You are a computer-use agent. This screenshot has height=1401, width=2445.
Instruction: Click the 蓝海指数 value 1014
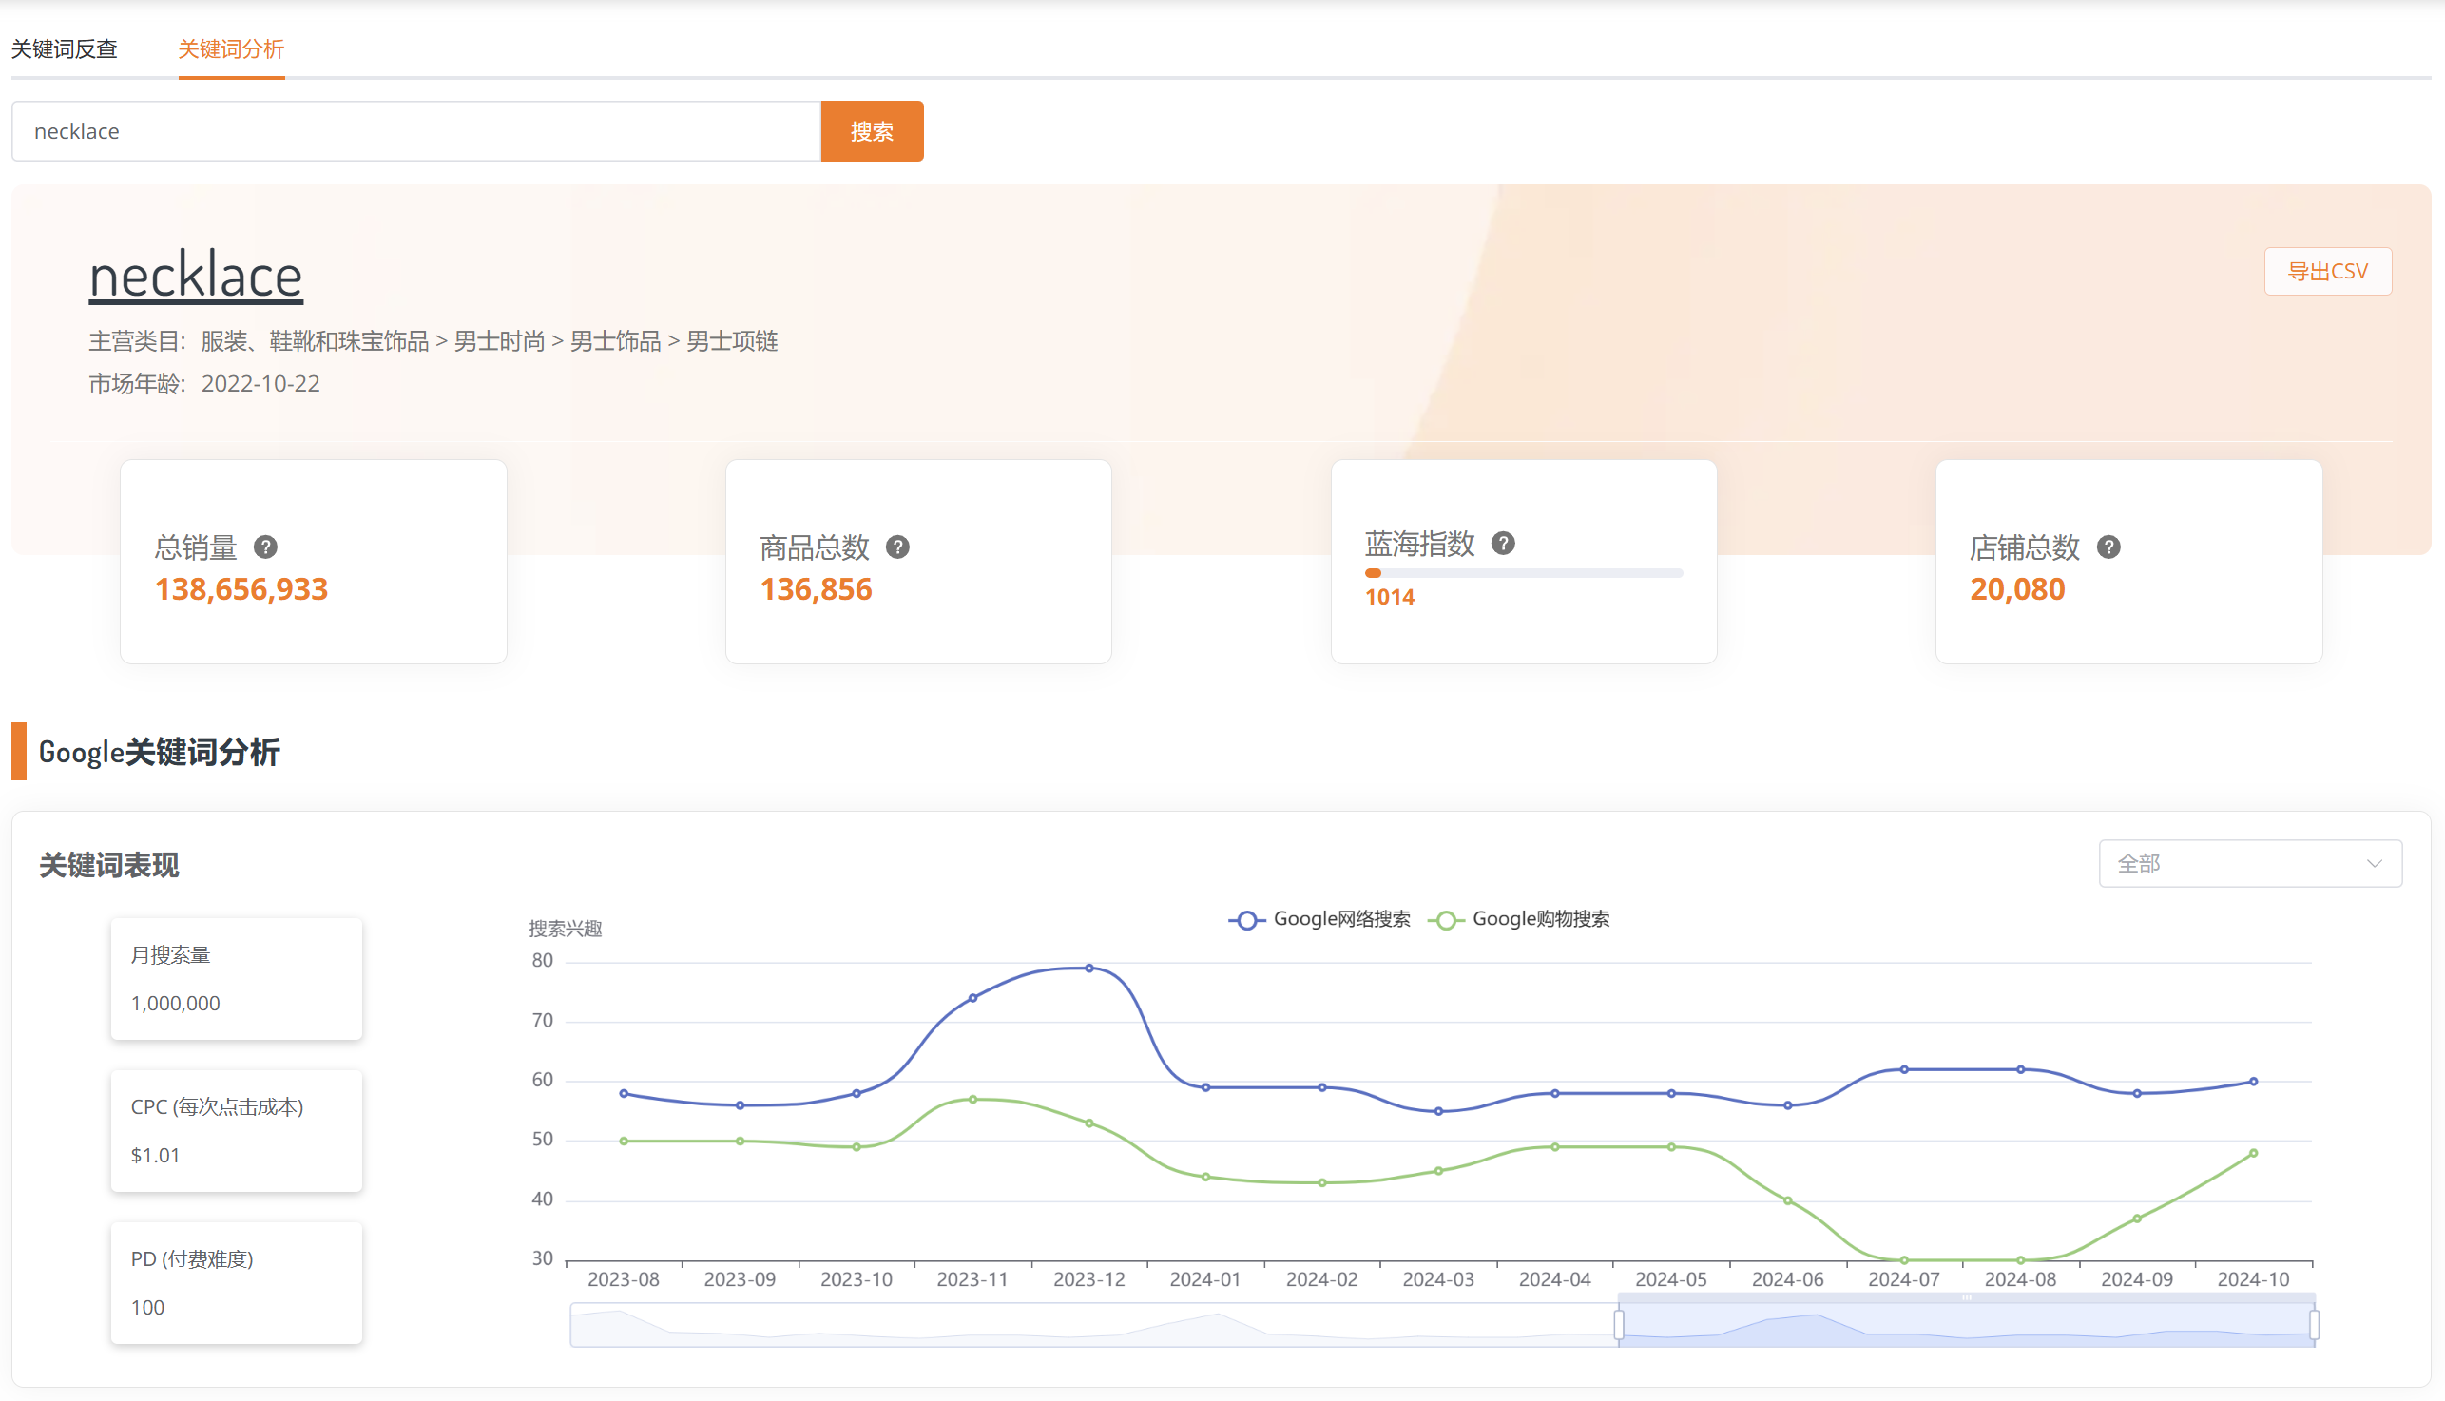1390,597
